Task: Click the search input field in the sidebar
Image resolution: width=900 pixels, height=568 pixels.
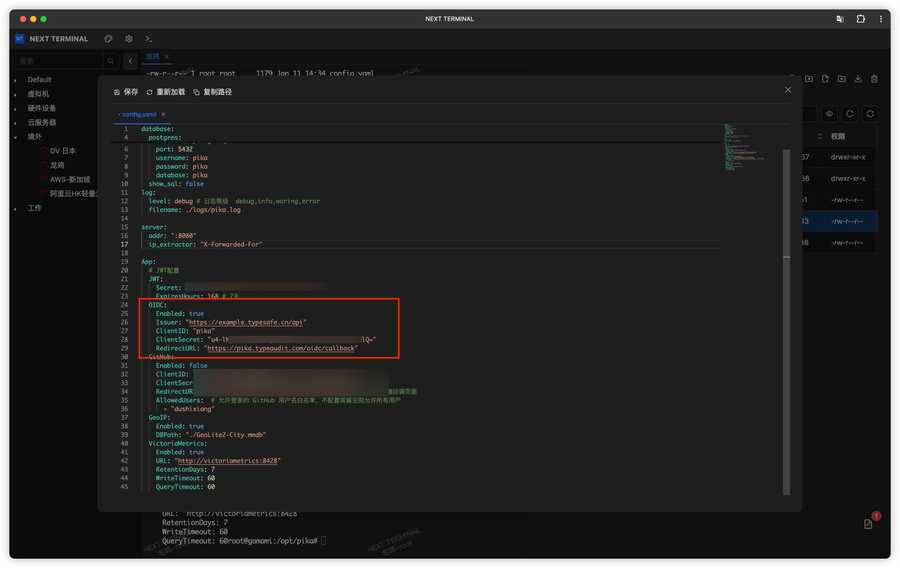Action: (x=59, y=61)
